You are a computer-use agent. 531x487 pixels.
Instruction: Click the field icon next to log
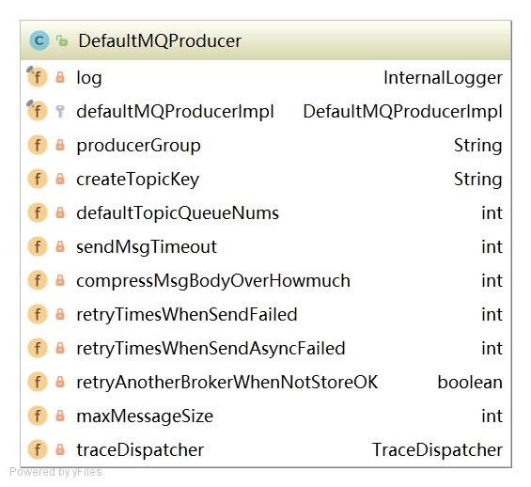(38, 77)
